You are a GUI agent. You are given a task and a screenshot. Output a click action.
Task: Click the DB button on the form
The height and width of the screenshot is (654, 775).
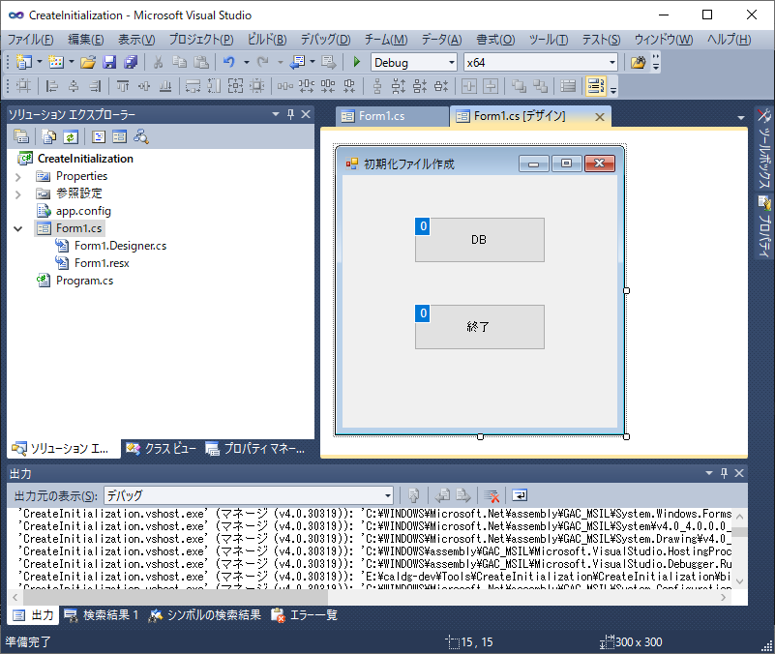(480, 240)
